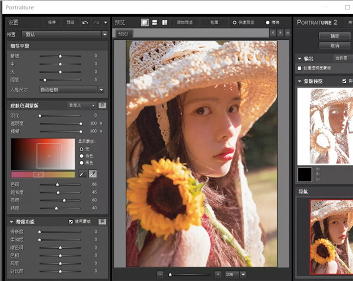Click the 预设 button
The width and height of the screenshot is (353, 281).
(71, 22)
